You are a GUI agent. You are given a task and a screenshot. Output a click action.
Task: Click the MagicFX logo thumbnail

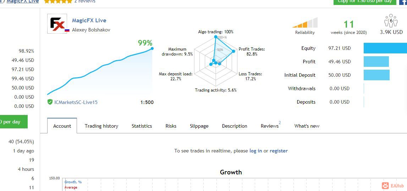[57, 24]
